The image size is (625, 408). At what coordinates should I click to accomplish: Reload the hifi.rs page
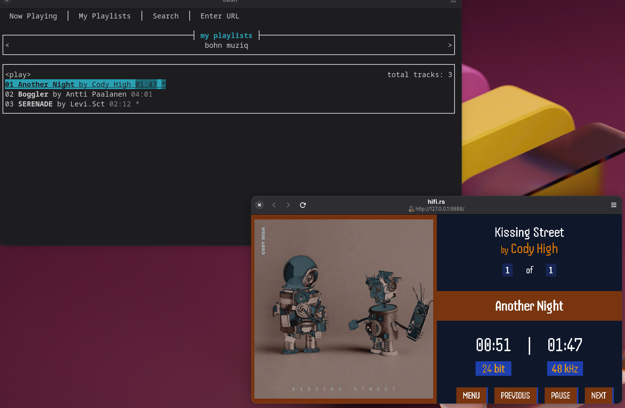(303, 205)
